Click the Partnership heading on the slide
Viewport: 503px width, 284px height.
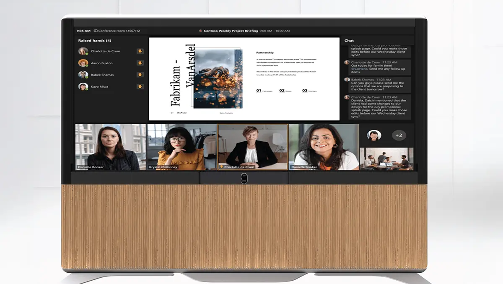coord(265,52)
